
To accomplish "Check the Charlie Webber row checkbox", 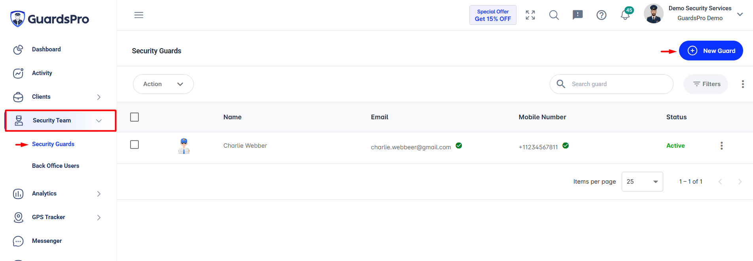I will coord(134,145).
